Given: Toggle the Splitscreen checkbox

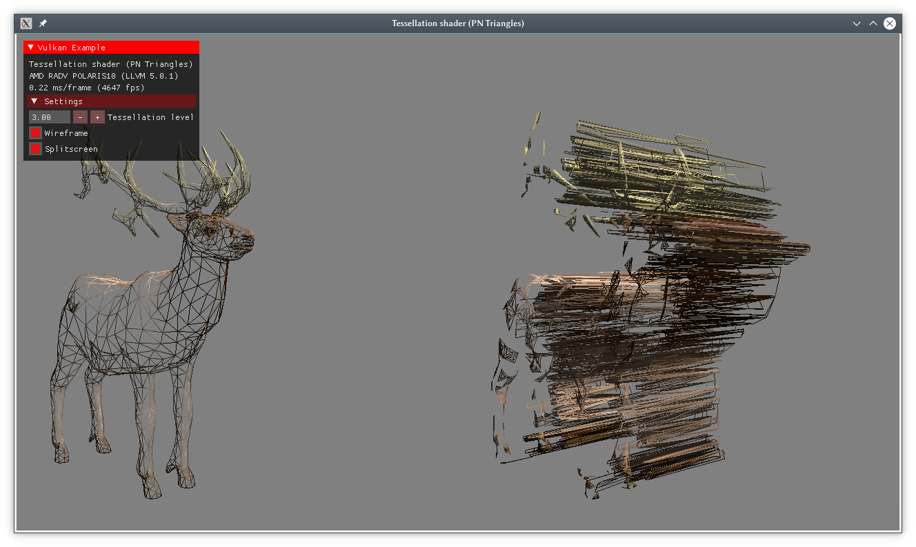Looking at the screenshot, I should click(36, 149).
